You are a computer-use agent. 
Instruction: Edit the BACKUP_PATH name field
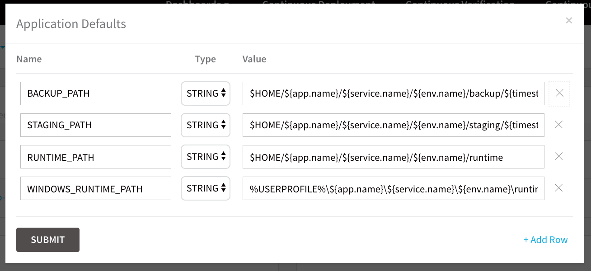coord(96,93)
